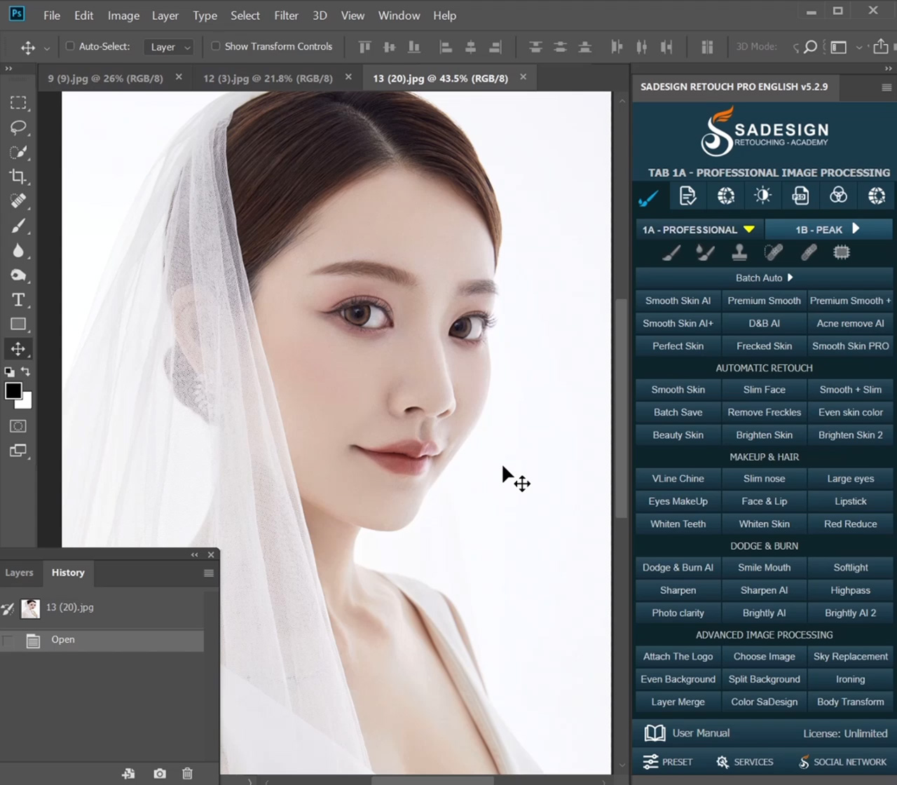Select the Horizontal Type tool
Screen dimensions: 897x785
18,300
